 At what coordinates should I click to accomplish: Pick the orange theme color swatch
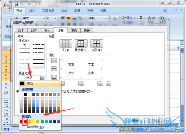point(59,94)
